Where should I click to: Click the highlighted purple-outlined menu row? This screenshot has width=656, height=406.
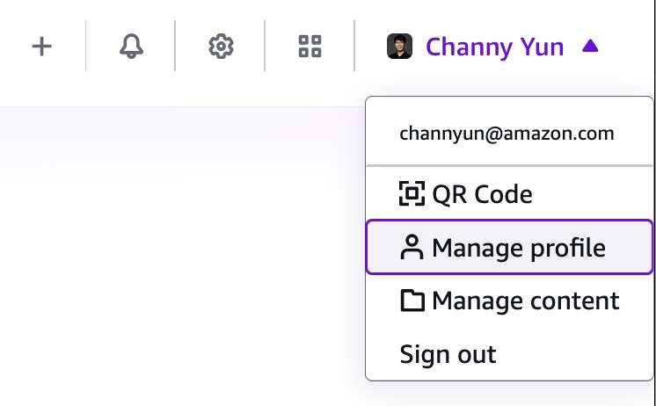point(509,247)
